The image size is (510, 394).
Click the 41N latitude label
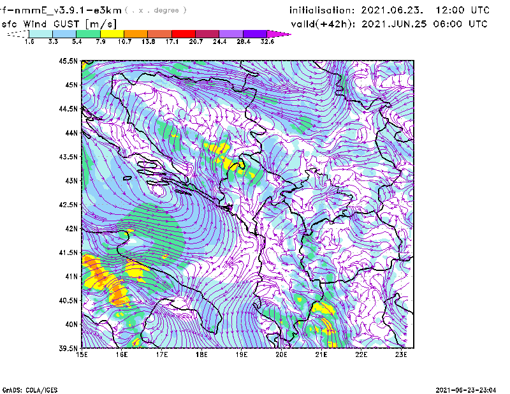(71, 277)
